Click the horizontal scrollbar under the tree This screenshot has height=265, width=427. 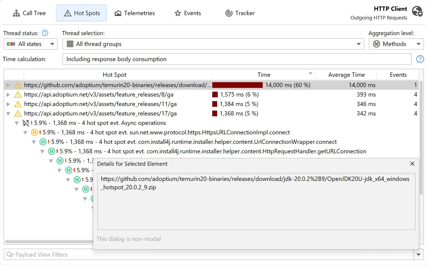pyautogui.click(x=49, y=242)
